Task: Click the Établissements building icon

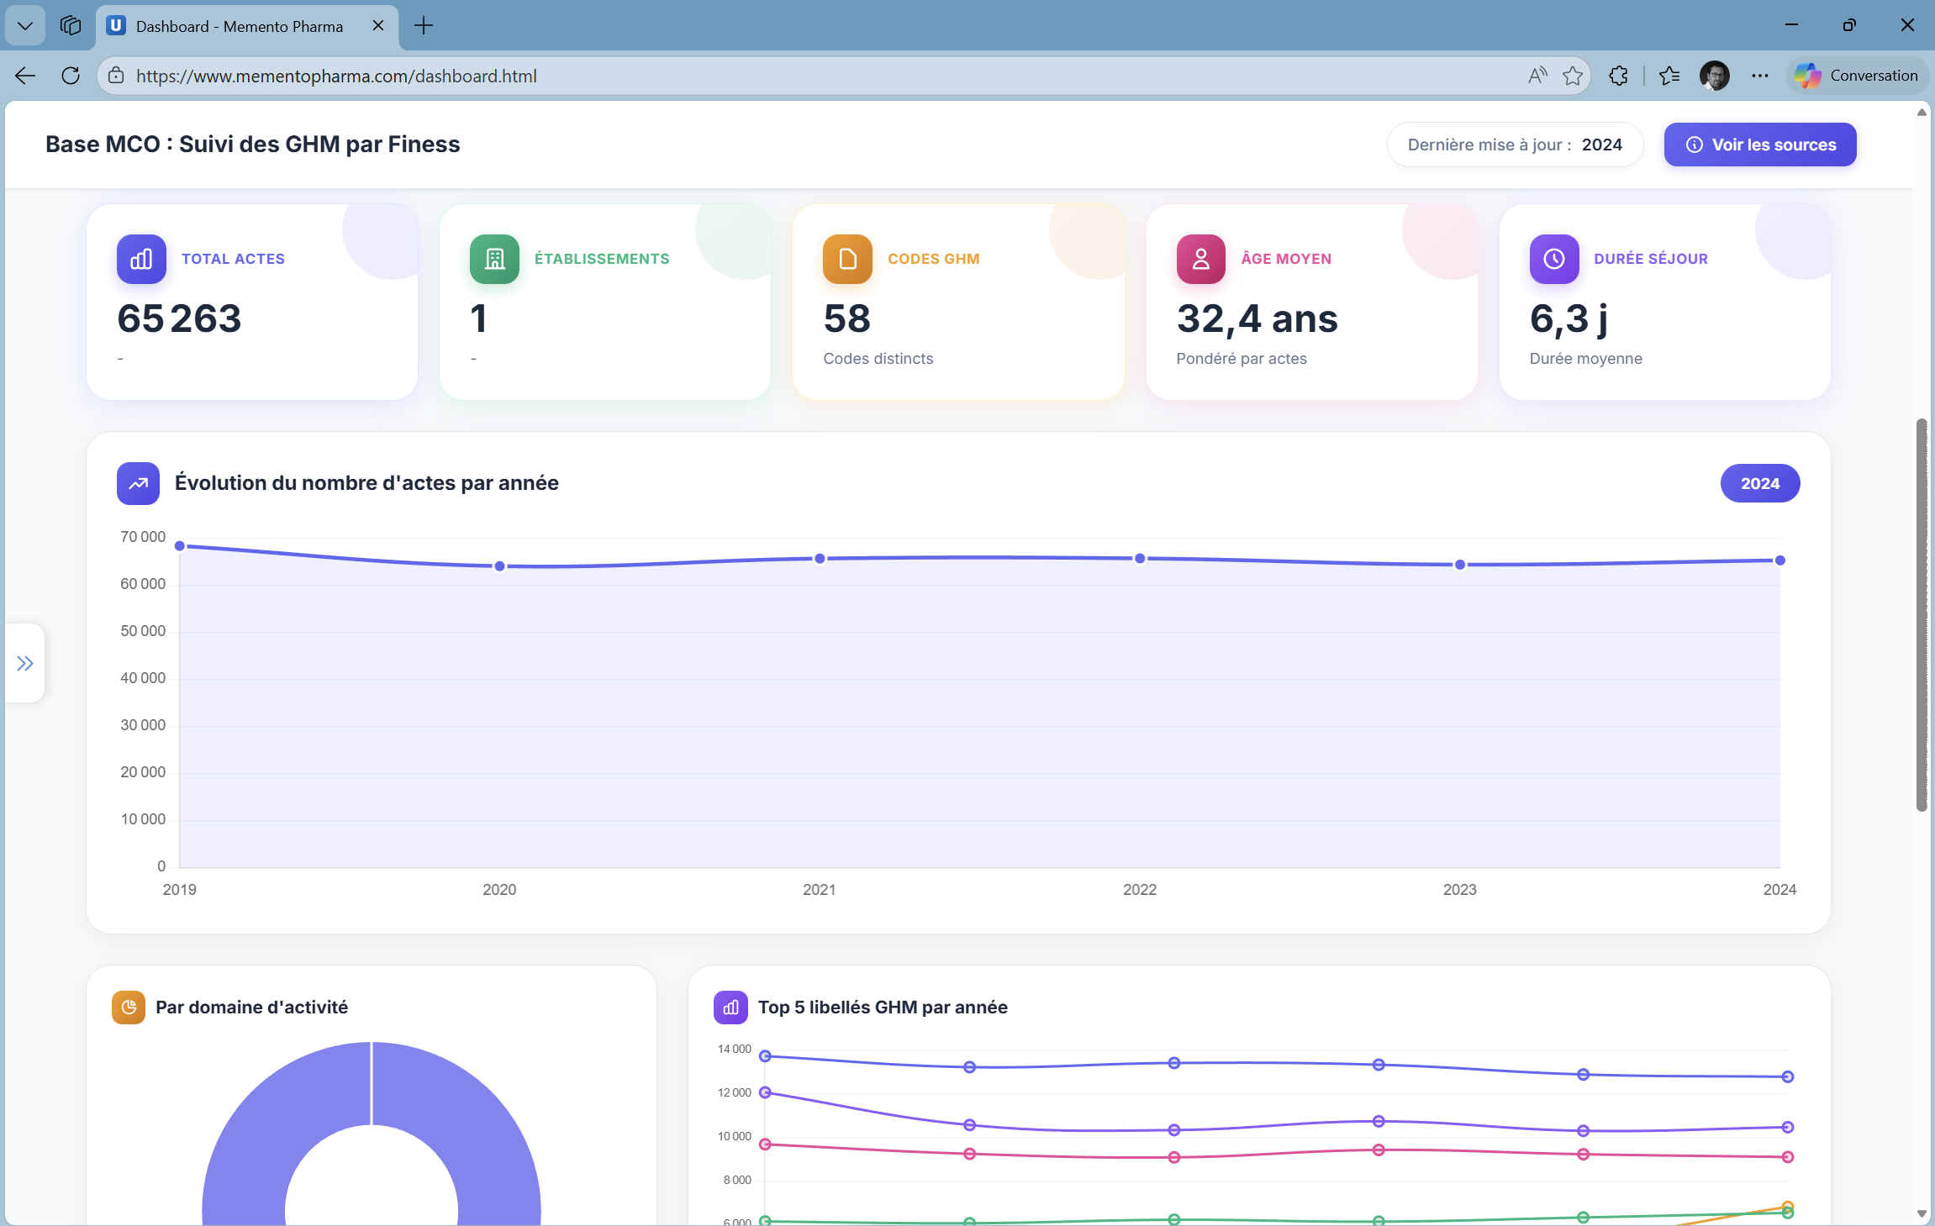Action: [x=493, y=259]
